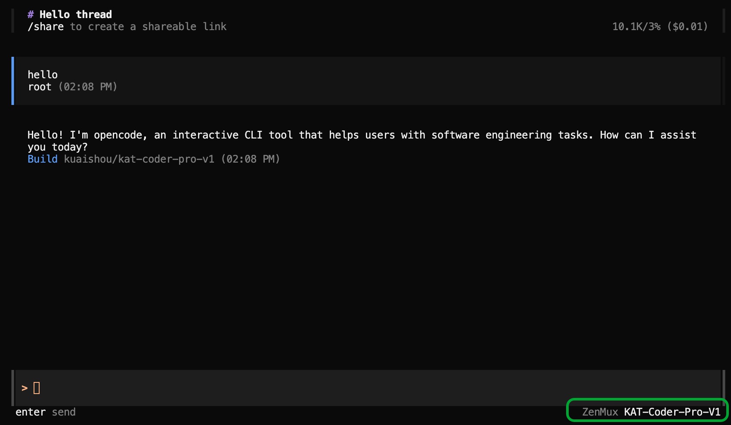Click the orange input cursor

[x=37, y=388]
